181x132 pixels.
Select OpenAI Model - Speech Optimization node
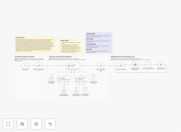[64, 91]
